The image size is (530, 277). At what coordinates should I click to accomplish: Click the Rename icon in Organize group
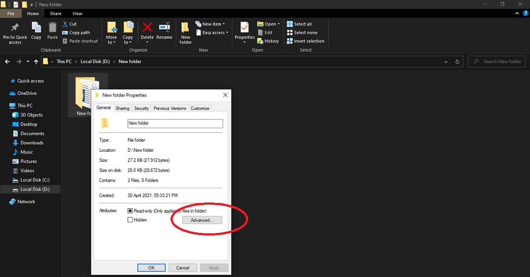(164, 28)
